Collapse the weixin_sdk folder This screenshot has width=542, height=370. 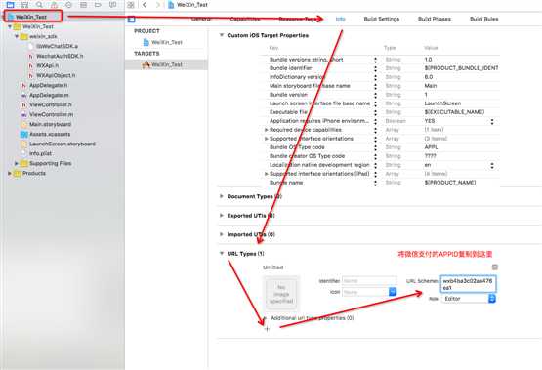click(x=17, y=36)
